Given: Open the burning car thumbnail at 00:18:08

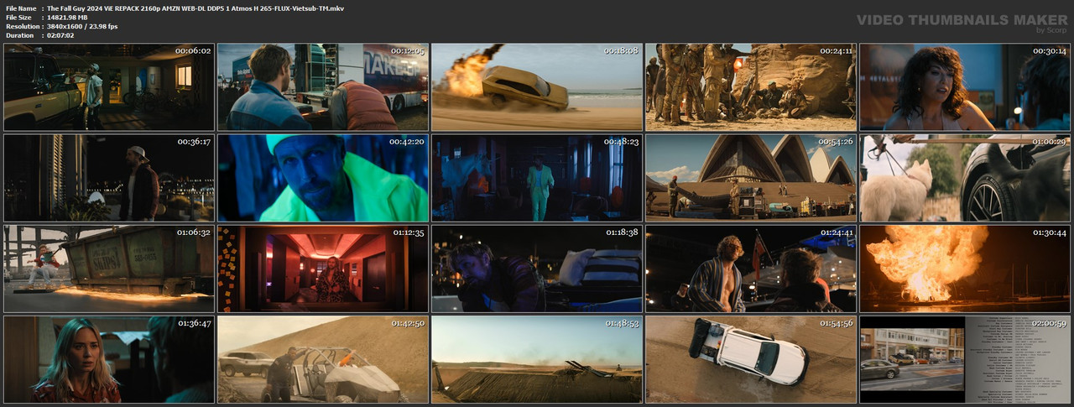Looking at the screenshot, I should tap(537, 87).
